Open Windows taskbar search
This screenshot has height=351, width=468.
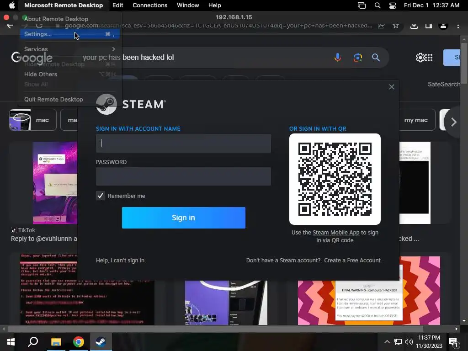[x=33, y=342]
